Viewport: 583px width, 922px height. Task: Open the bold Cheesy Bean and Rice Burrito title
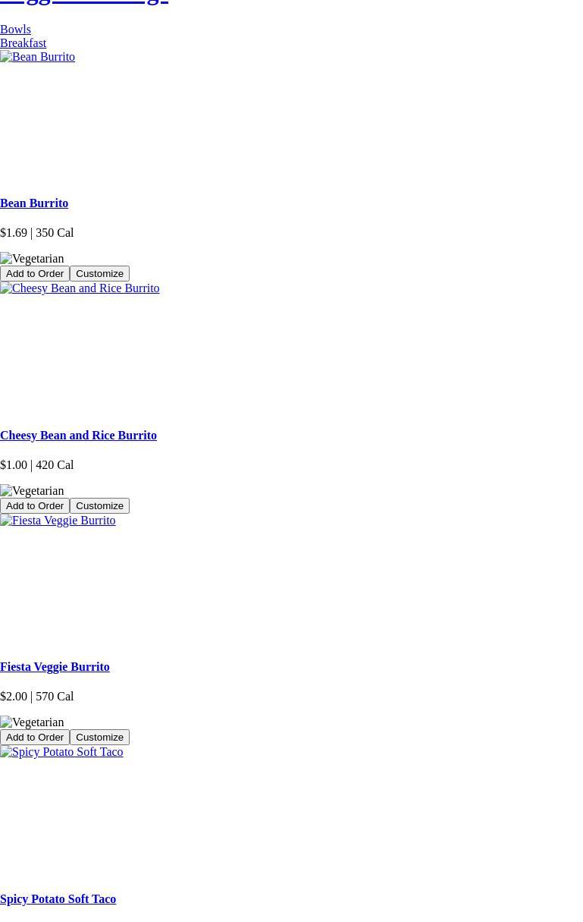click(78, 436)
